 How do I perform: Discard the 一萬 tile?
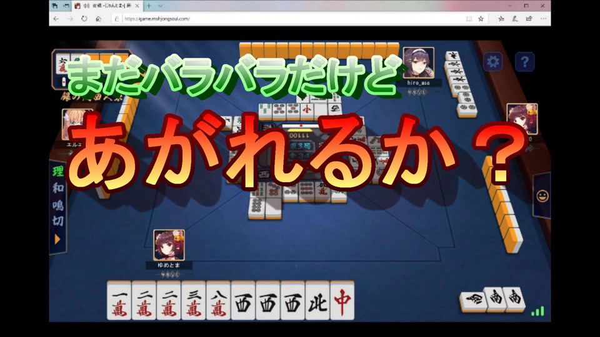point(119,301)
